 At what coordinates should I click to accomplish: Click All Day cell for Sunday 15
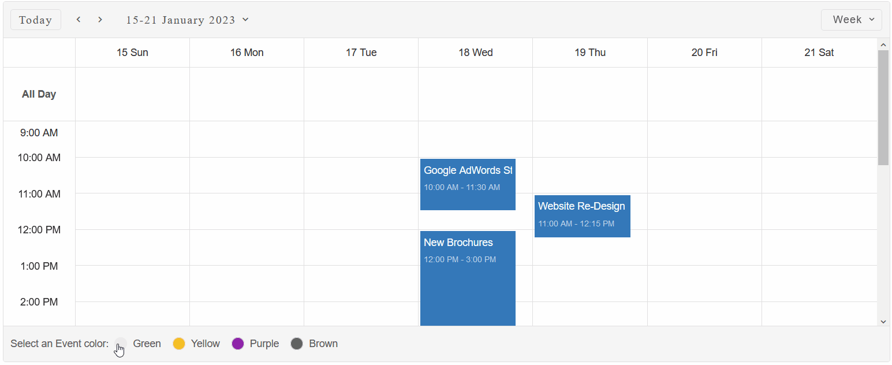132,94
